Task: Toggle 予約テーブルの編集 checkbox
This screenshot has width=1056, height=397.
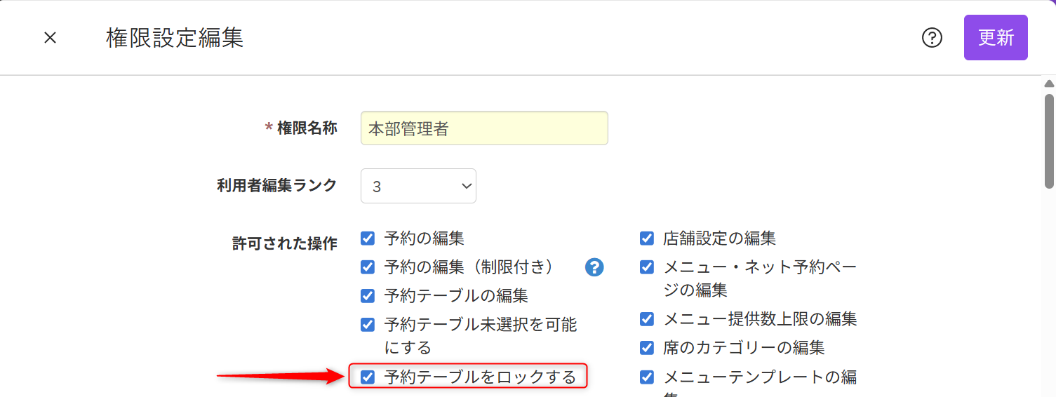Action: pyautogui.click(x=368, y=296)
